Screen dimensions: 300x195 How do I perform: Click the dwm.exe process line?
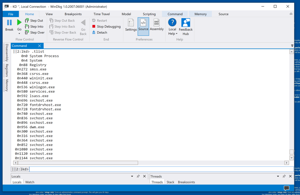31,127
